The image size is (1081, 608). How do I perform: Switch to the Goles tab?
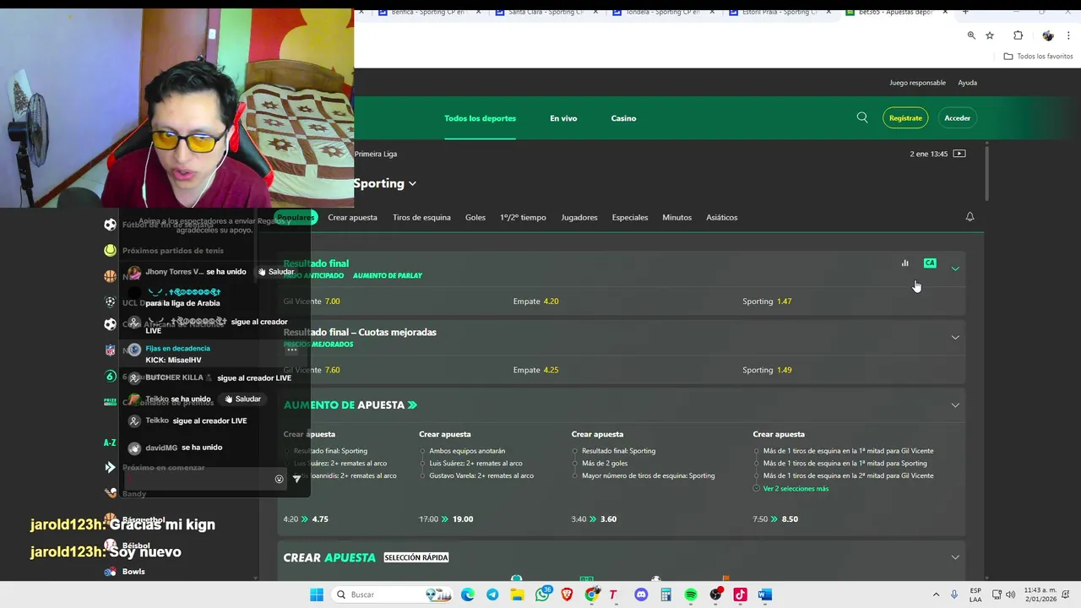475,217
